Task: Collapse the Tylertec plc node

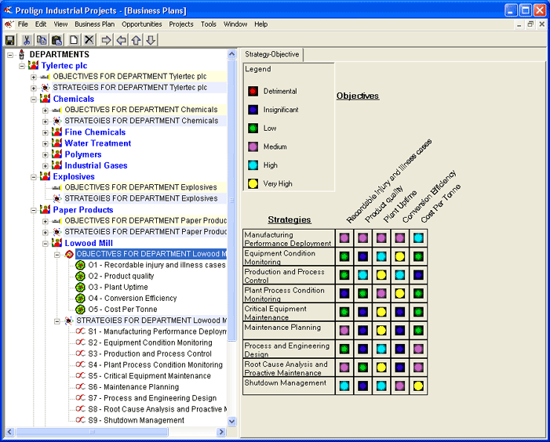Action: [22, 66]
